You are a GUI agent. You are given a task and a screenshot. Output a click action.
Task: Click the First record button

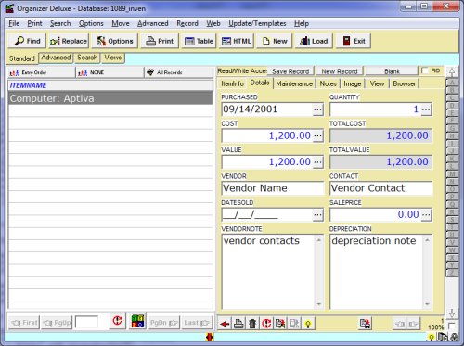[24, 323]
